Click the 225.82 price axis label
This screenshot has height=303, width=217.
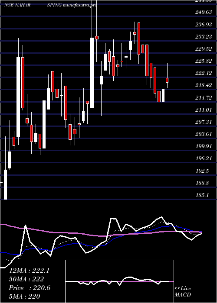tap(203, 61)
